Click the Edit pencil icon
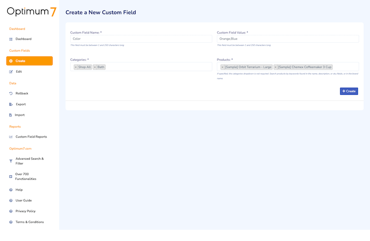This screenshot has width=370, height=241. pyautogui.click(x=11, y=72)
